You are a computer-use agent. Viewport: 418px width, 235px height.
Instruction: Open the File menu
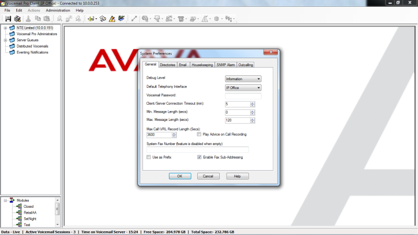(7, 10)
